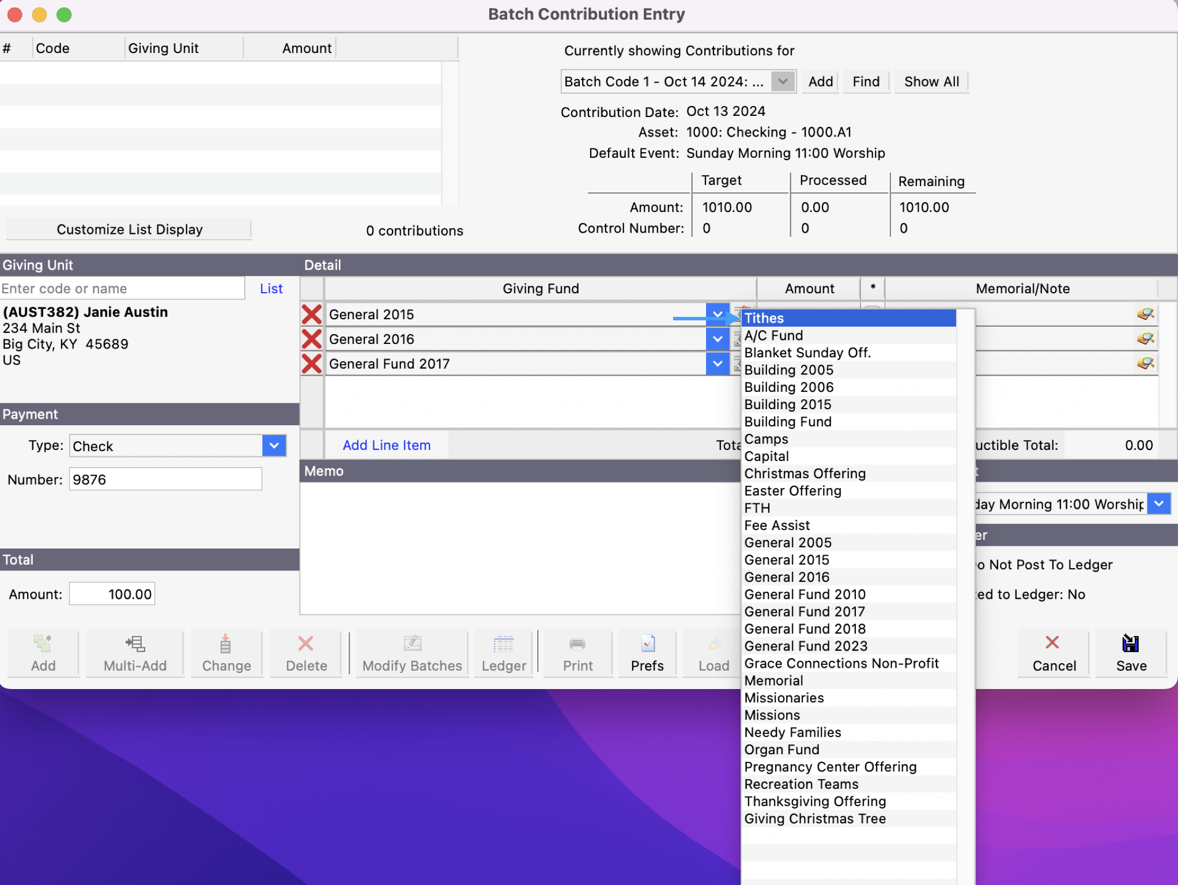This screenshot has height=885, width=1178.
Task: Select Missionaries in the fund list
Action: click(784, 698)
